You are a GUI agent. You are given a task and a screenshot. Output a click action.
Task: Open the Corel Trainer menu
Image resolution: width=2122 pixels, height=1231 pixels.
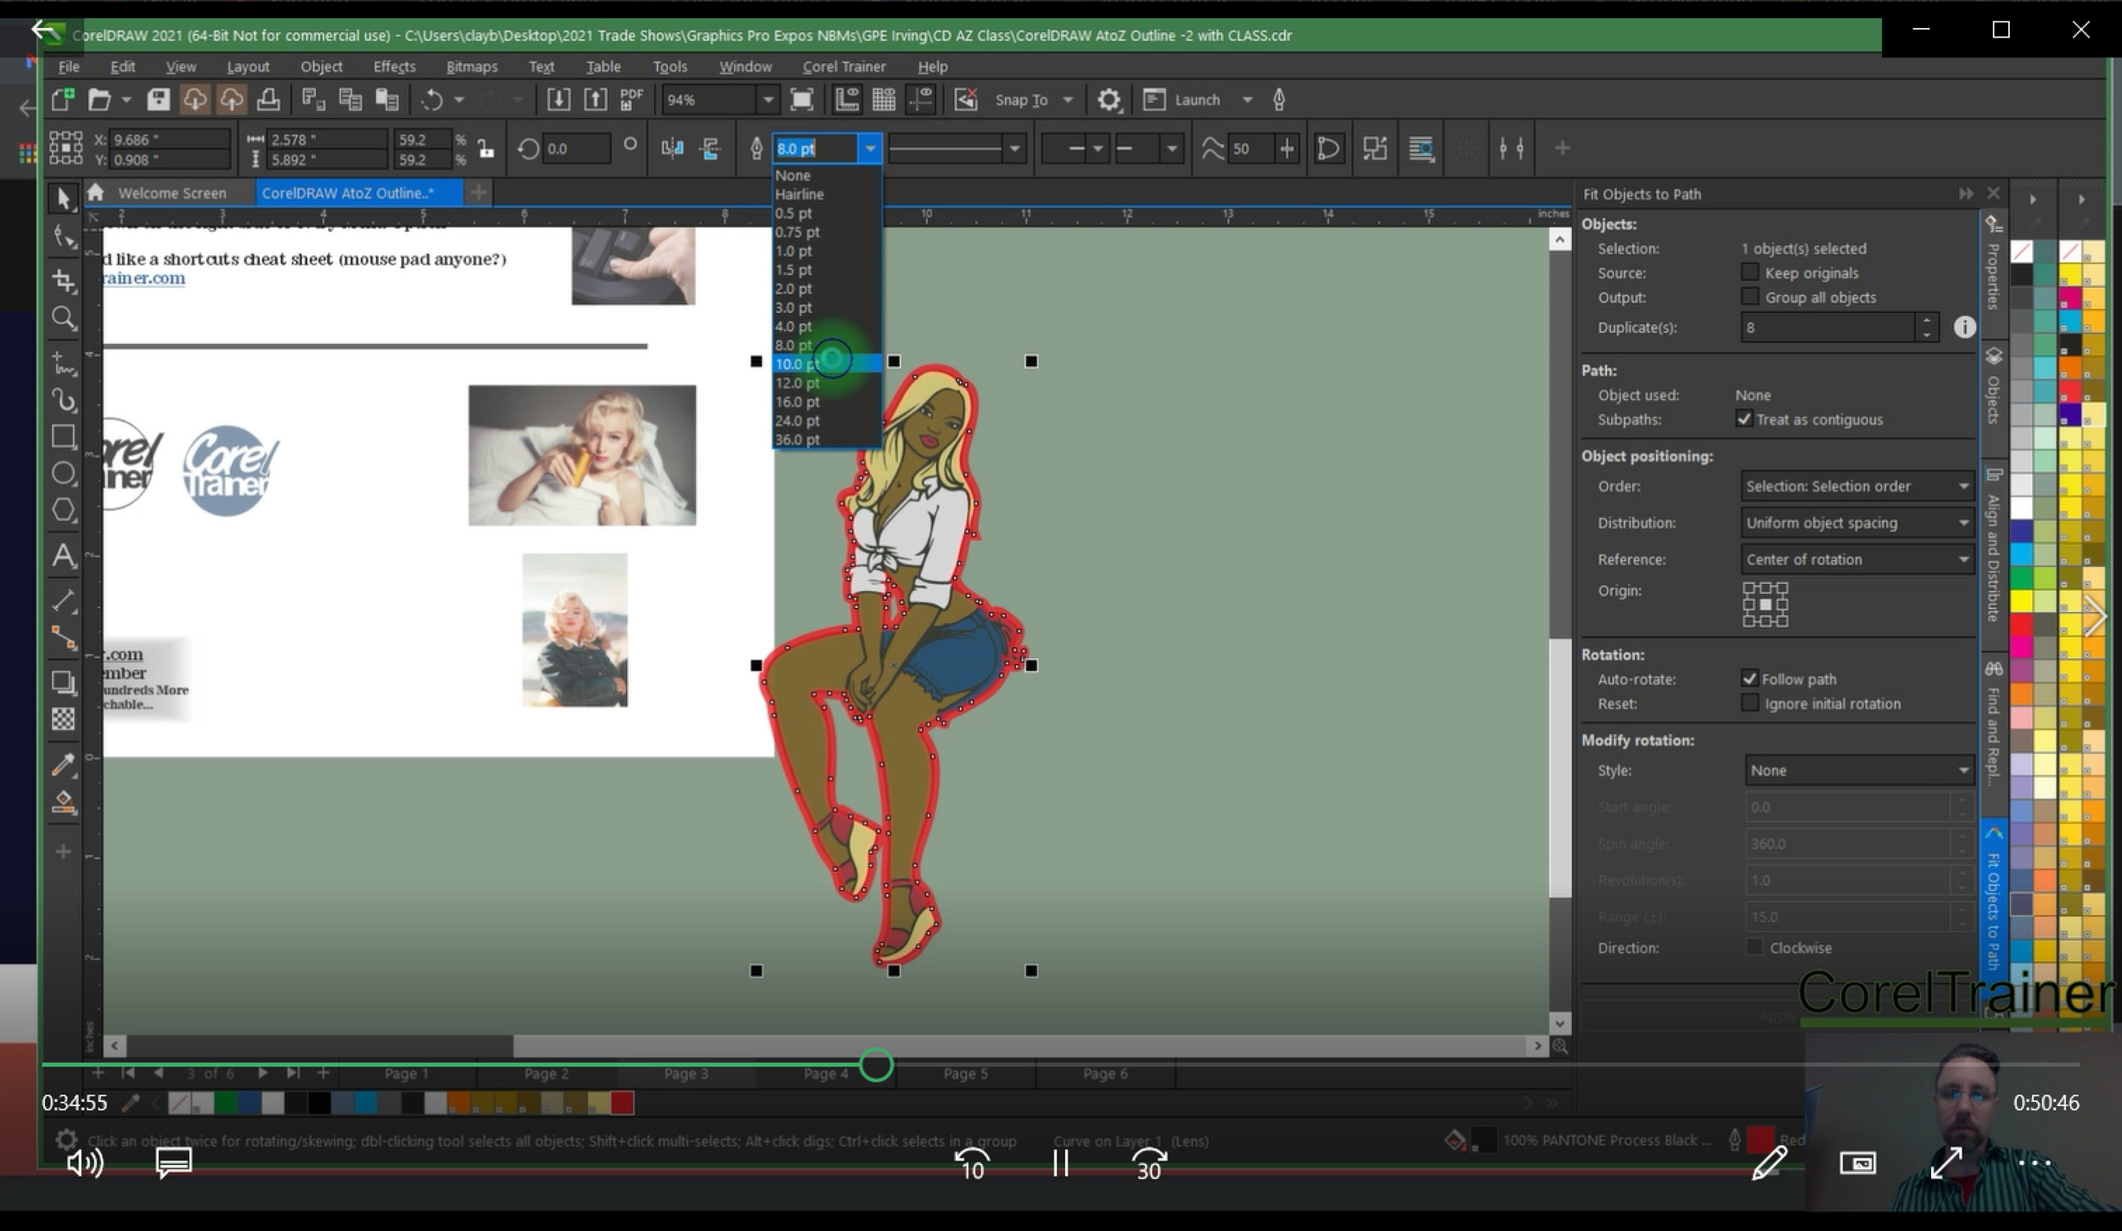844,66
